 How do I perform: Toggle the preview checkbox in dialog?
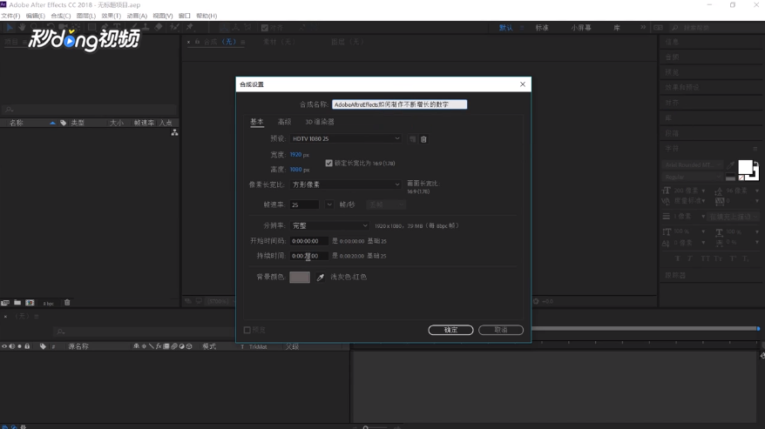[x=247, y=331]
